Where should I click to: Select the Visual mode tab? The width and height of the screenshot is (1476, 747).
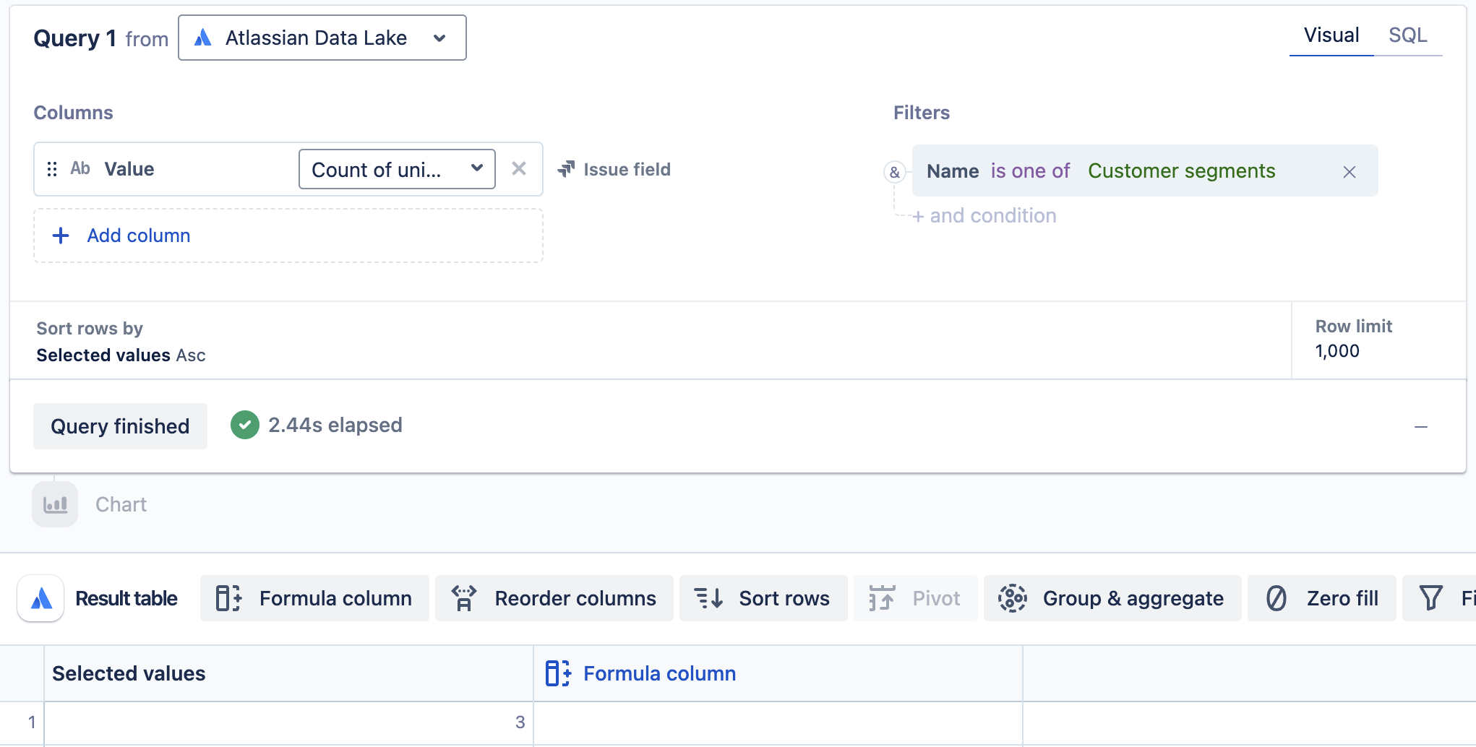1331,35
